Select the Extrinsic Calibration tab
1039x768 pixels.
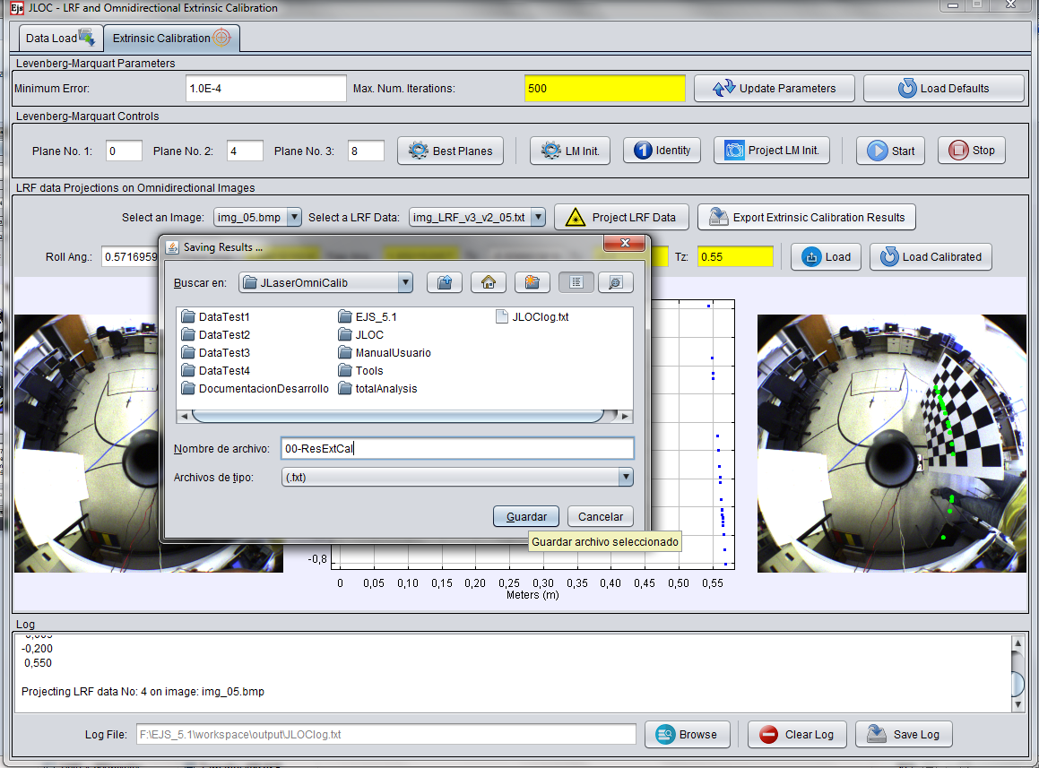click(170, 38)
